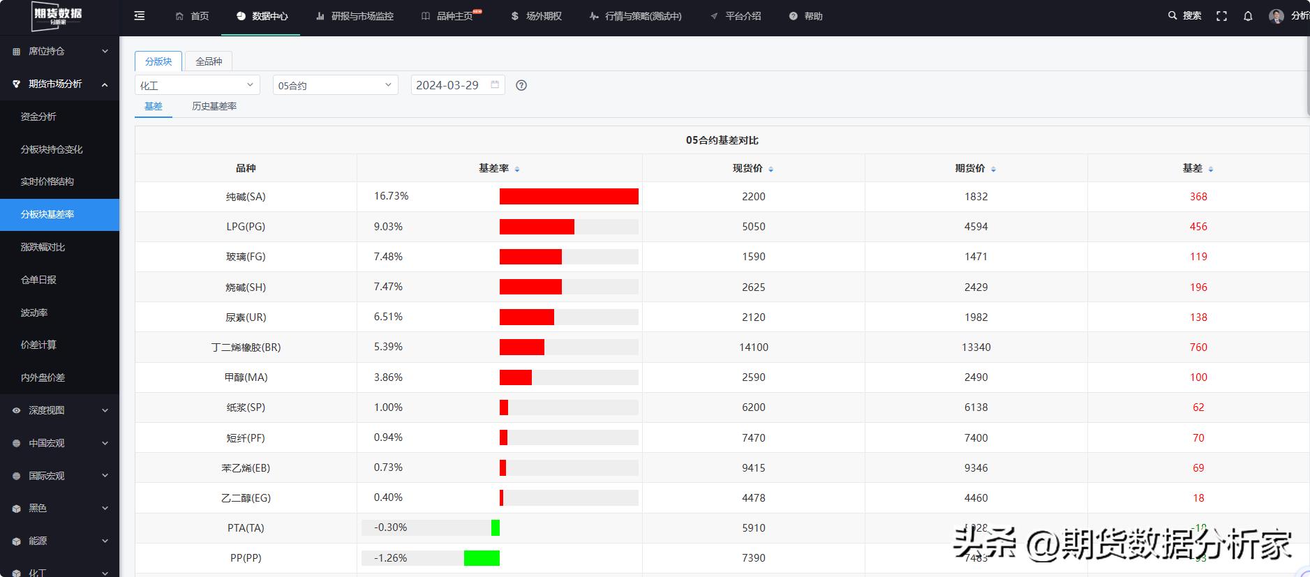Open 资金分析 in the sidebar
This screenshot has height=577, width=1310.
38,117
